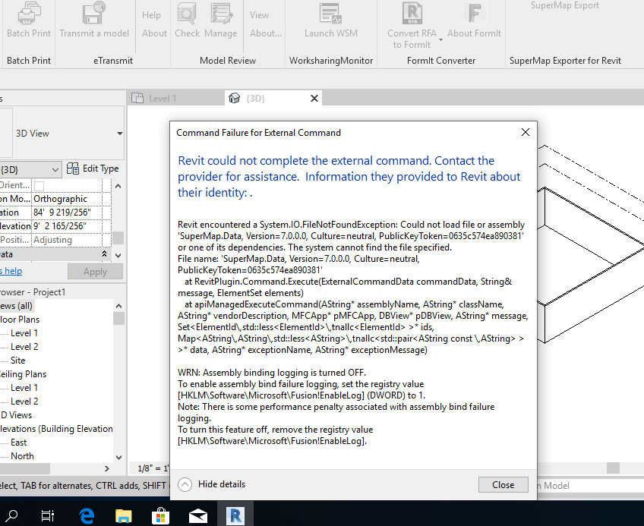Click the Transmit a model icon
Image resolution: width=644 pixels, height=526 pixels.
tap(94, 13)
